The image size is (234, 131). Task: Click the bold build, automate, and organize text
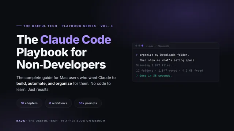coord(44,83)
